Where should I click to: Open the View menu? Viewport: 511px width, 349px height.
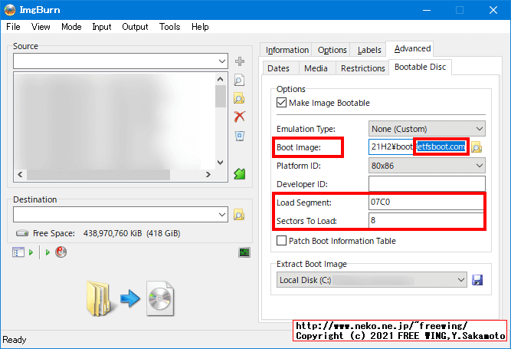click(41, 27)
